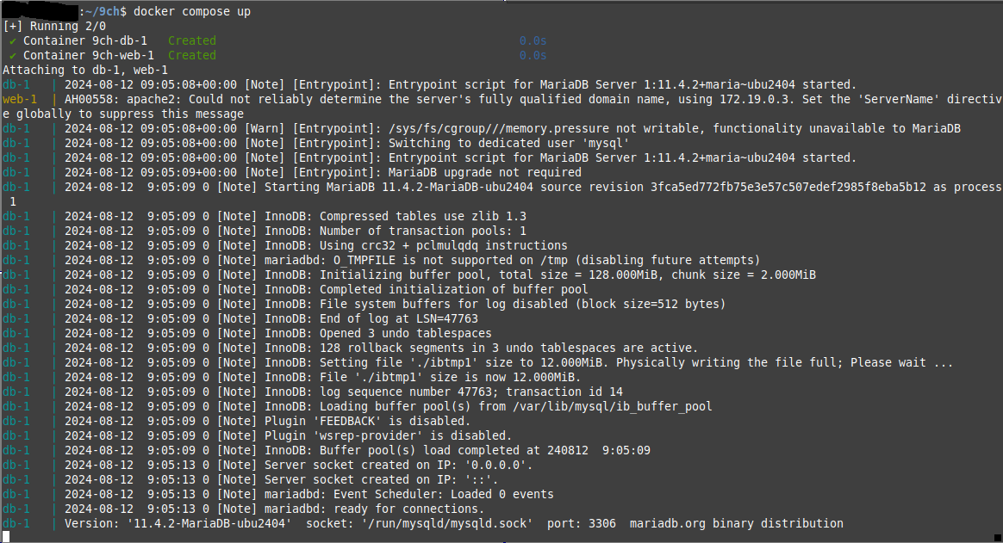This screenshot has height=543, width=1003.
Task: Click the 'Created' status for 9ch-db-1
Action: (192, 41)
